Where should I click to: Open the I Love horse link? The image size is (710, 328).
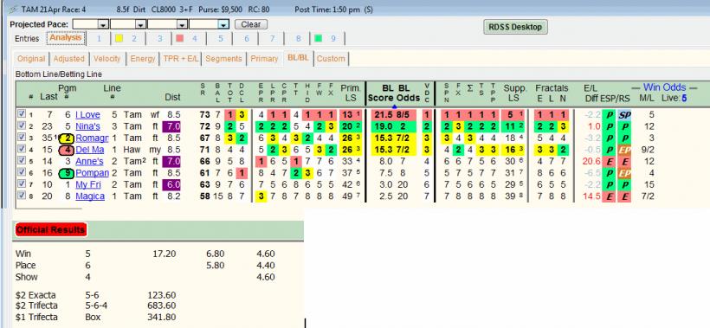click(87, 115)
